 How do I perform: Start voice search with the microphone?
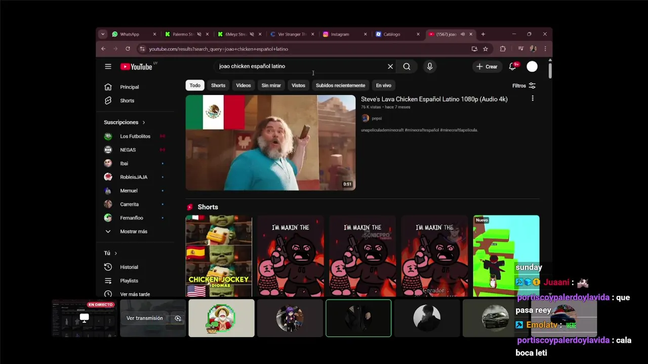(x=429, y=66)
